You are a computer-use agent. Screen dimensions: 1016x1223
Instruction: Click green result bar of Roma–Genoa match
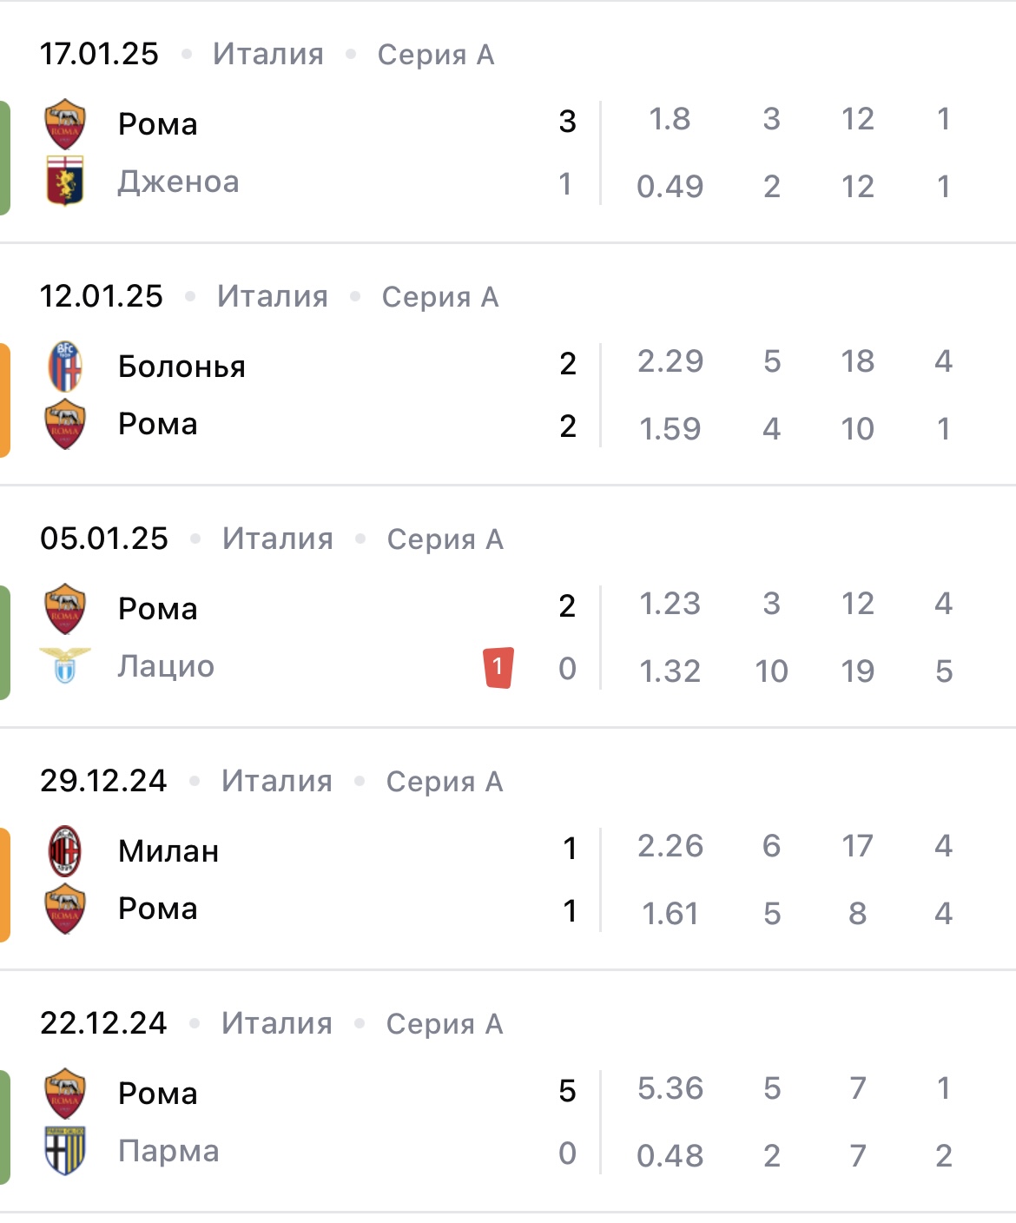pos(5,158)
